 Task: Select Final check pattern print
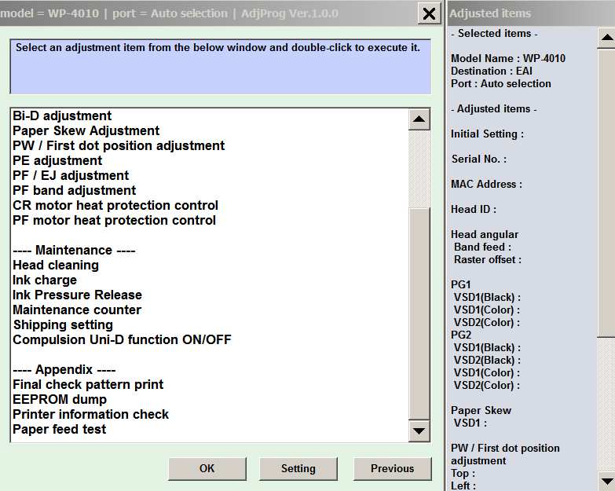click(88, 385)
